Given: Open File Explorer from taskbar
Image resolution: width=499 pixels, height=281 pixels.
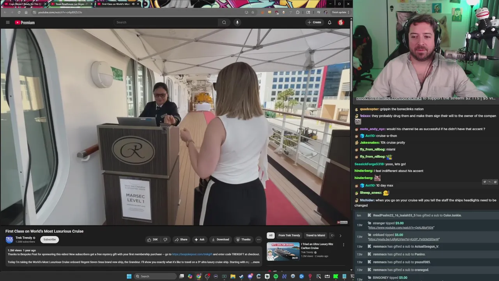Looking at the screenshot, I should coord(233,276).
